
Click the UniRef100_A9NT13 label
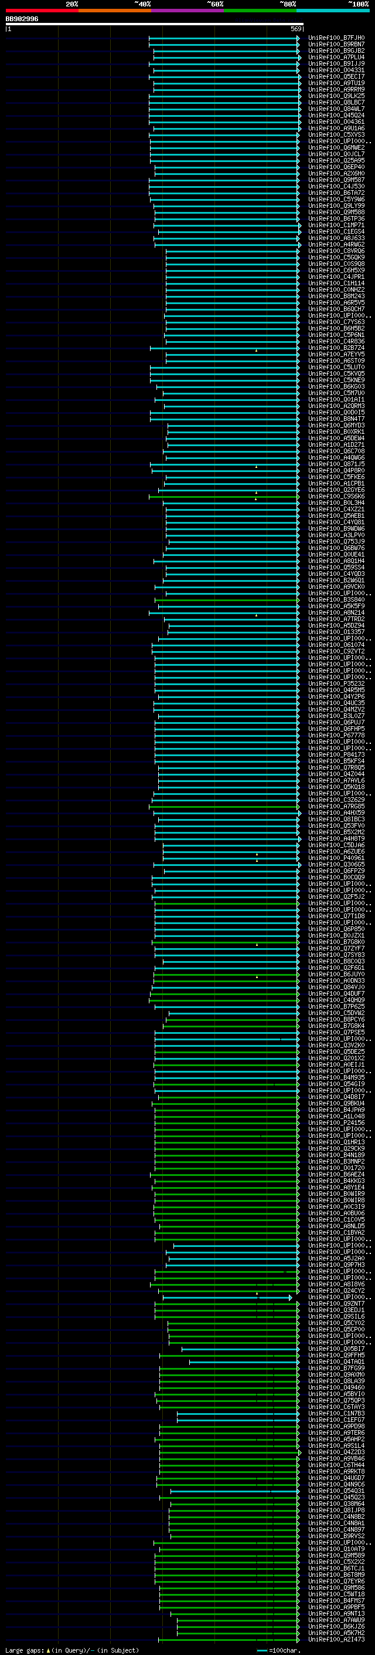(x=336, y=1613)
